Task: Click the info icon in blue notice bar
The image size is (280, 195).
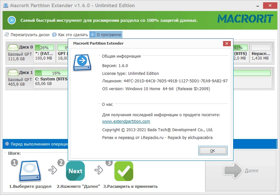Action: point(7,144)
